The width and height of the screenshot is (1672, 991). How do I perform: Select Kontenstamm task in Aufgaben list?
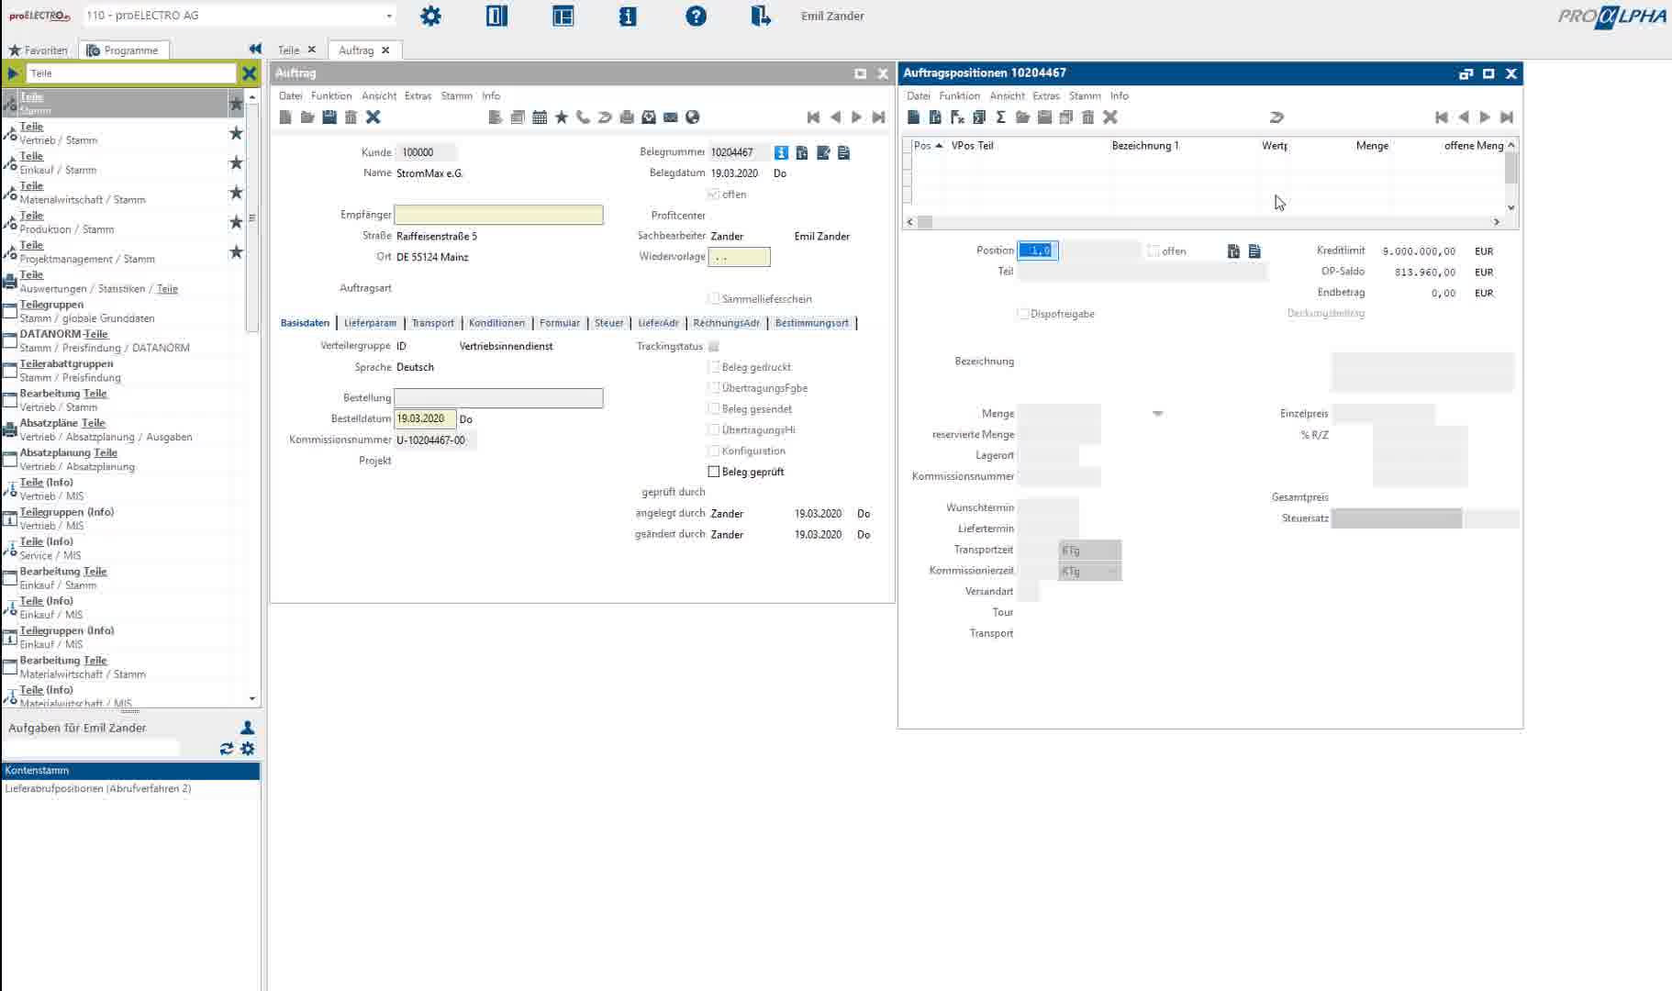(131, 771)
